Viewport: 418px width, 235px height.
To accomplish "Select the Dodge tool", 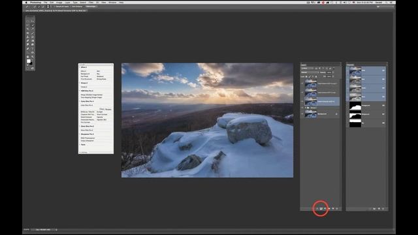I will coord(33,44).
